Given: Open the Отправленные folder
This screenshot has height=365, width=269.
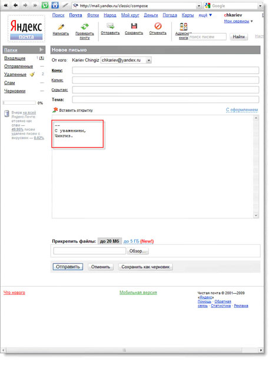Looking at the screenshot, I should 18,67.
